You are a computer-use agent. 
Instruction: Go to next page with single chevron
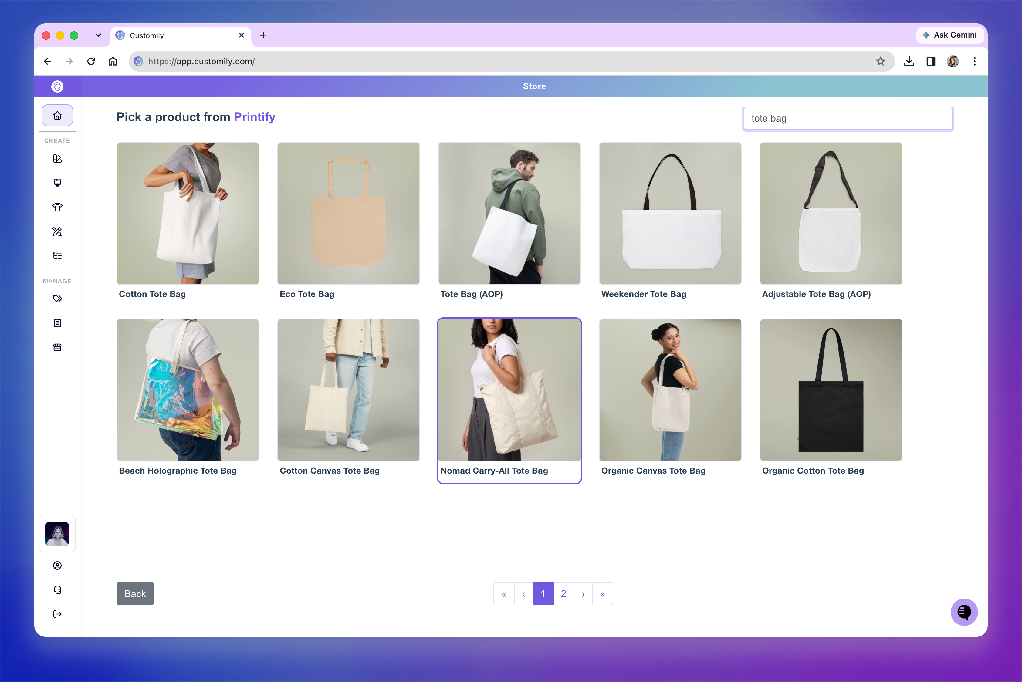(583, 594)
